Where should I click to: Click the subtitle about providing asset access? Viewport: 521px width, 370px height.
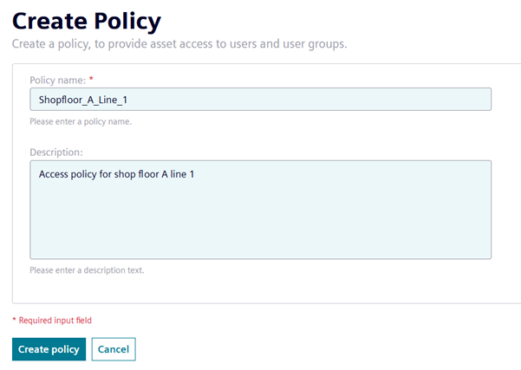(x=179, y=44)
